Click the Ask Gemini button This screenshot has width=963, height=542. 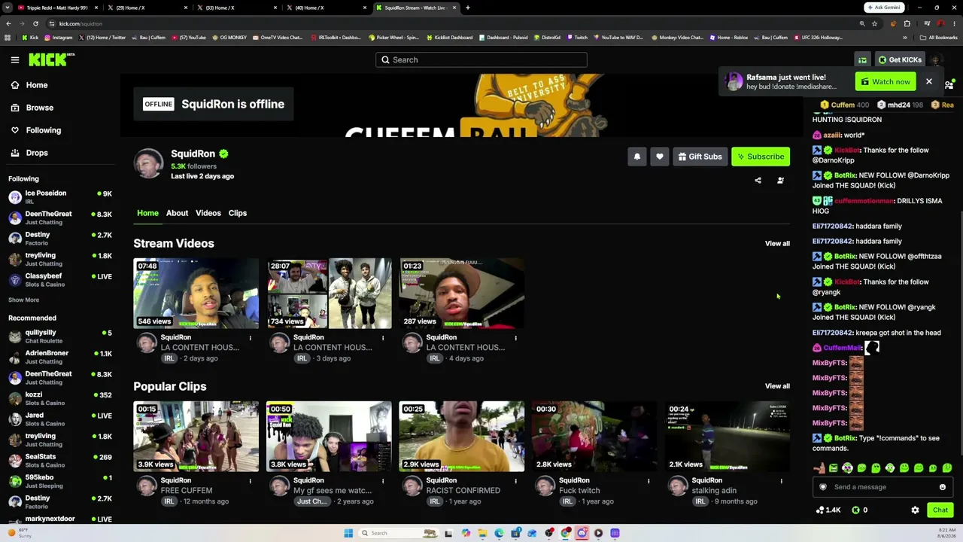[x=884, y=8]
